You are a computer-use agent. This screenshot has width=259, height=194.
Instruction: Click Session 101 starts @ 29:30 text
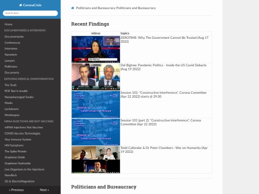point(164,95)
